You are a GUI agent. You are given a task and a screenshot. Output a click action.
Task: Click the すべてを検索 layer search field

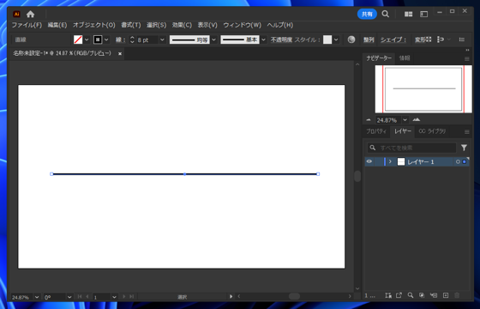point(411,148)
